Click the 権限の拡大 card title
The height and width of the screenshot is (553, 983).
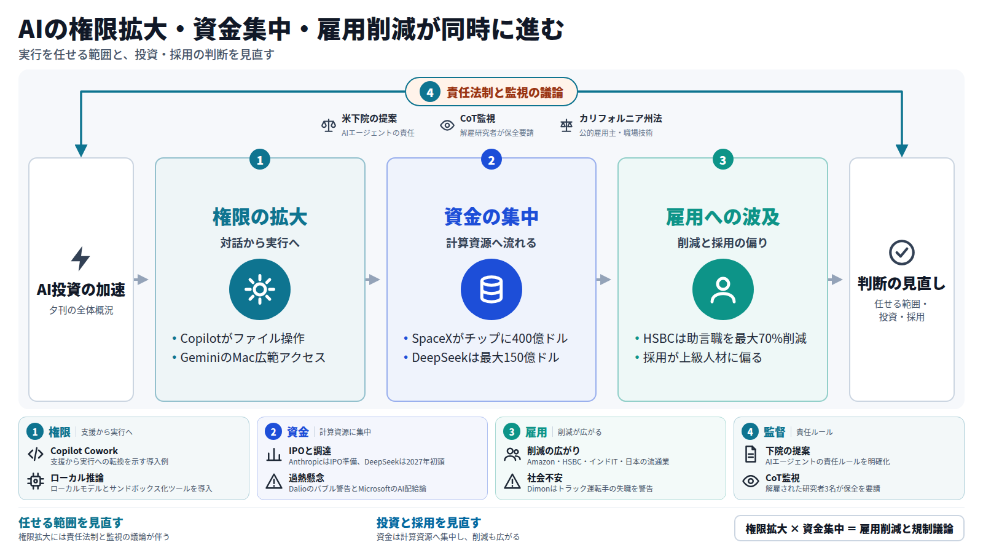[260, 217]
